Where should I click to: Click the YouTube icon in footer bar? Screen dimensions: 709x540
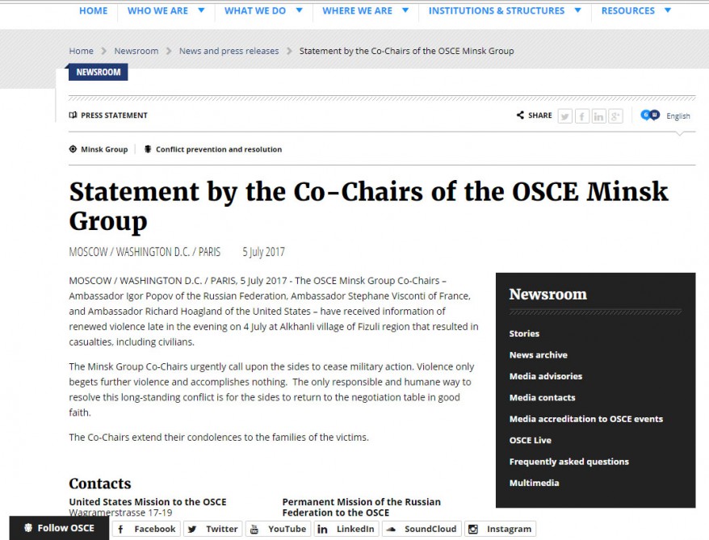pos(254,530)
